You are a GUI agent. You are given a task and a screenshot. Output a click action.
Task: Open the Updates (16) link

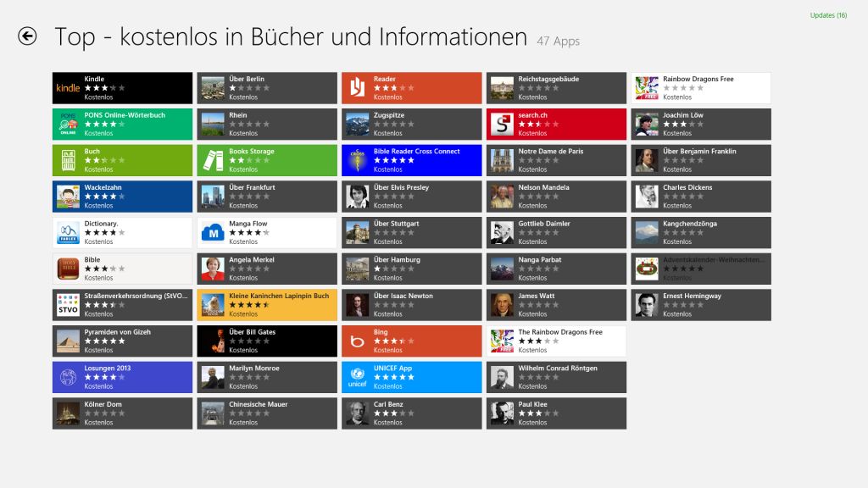coord(828,15)
